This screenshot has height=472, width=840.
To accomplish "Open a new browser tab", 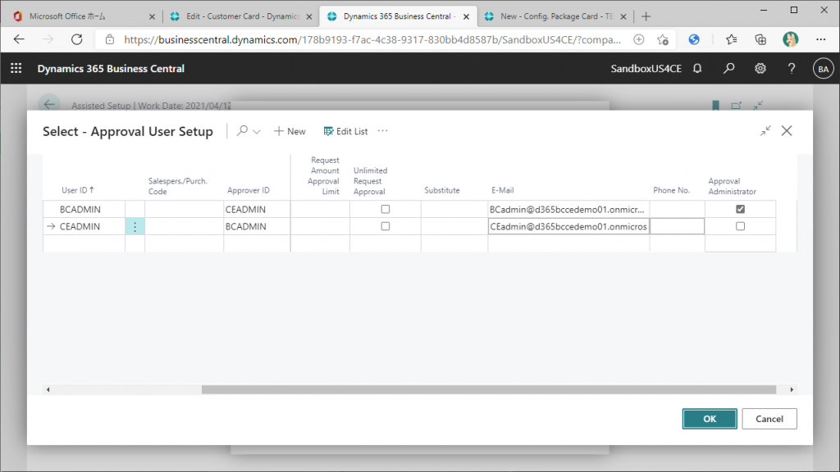I will [646, 16].
